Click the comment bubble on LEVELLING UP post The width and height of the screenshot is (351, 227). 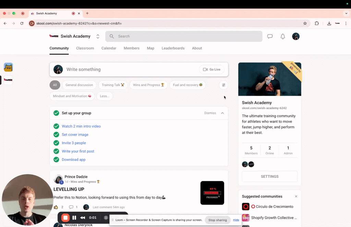[x=71, y=207]
